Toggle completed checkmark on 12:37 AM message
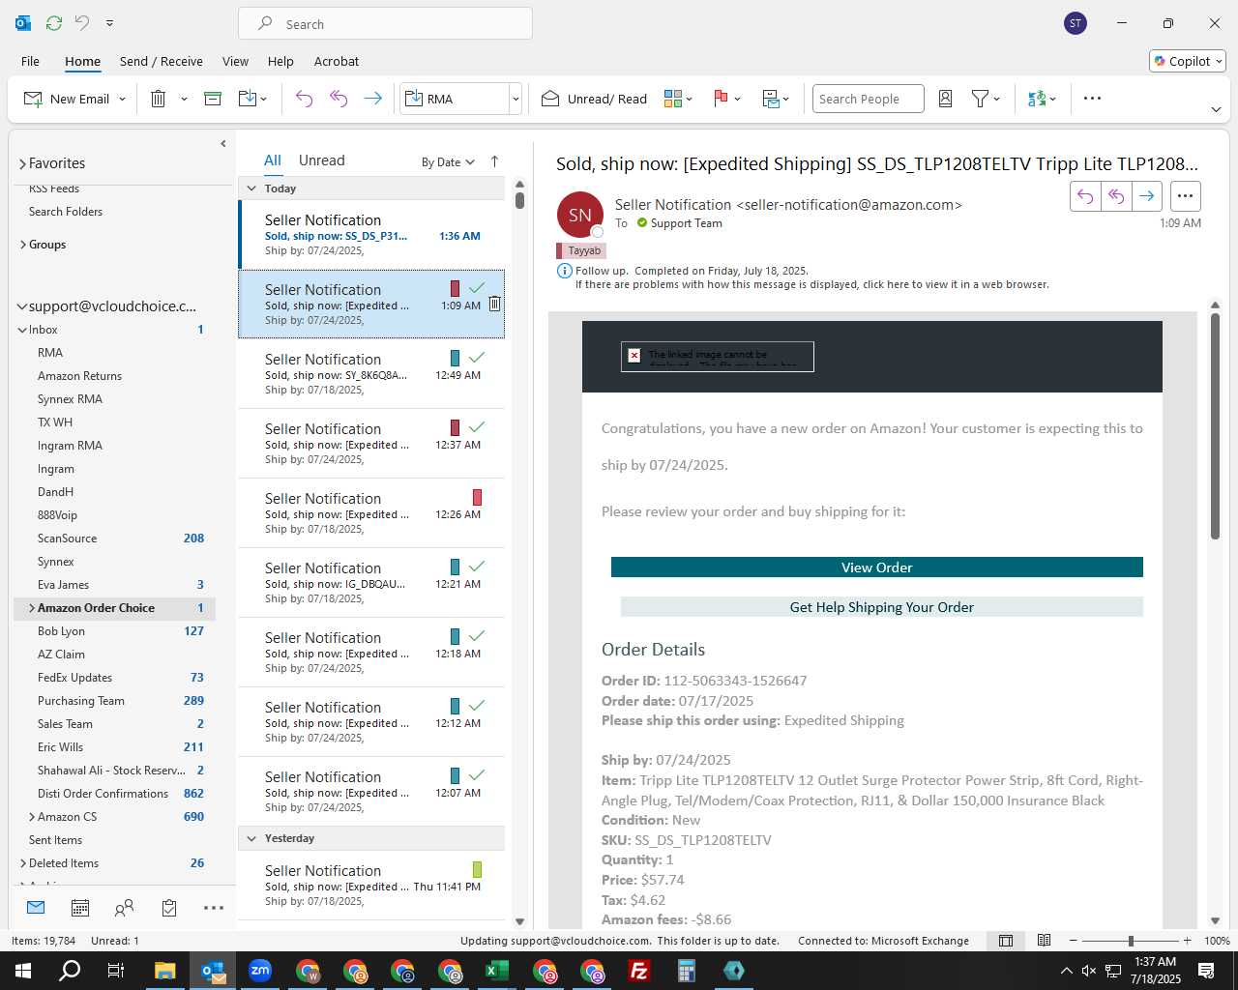1238x990 pixels. pos(477,427)
